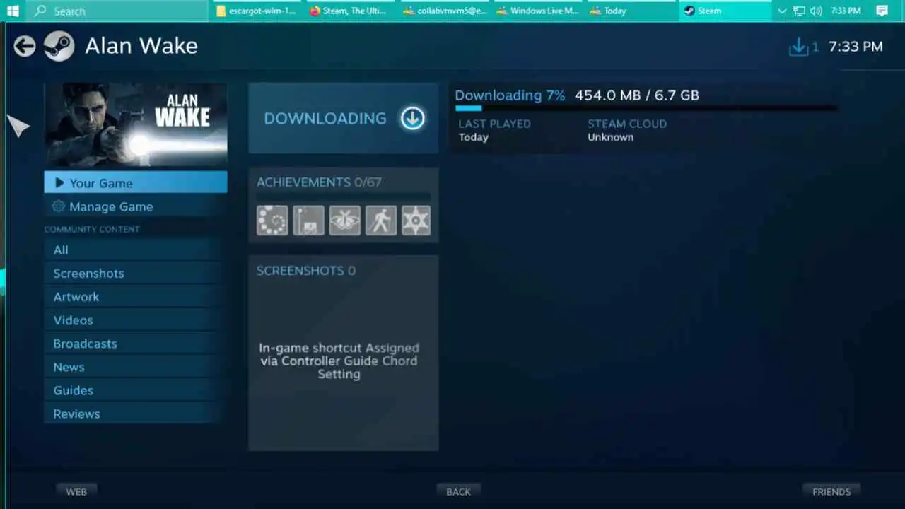The image size is (905, 509).
Task: Click the taskbar Search box
Action: (x=117, y=11)
